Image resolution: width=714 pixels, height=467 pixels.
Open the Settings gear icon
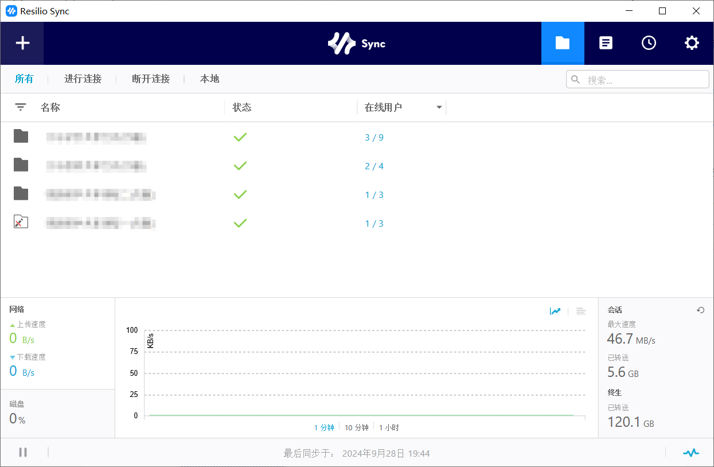click(x=692, y=43)
